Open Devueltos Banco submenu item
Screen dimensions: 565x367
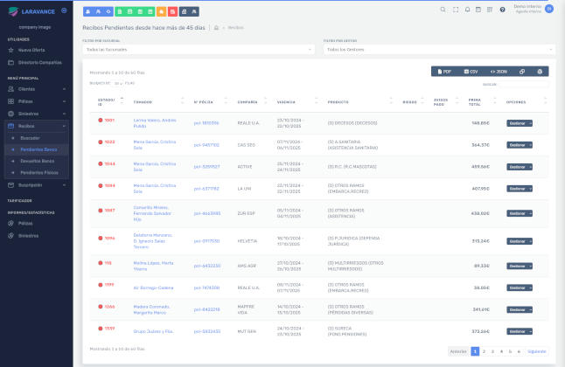[38, 162]
